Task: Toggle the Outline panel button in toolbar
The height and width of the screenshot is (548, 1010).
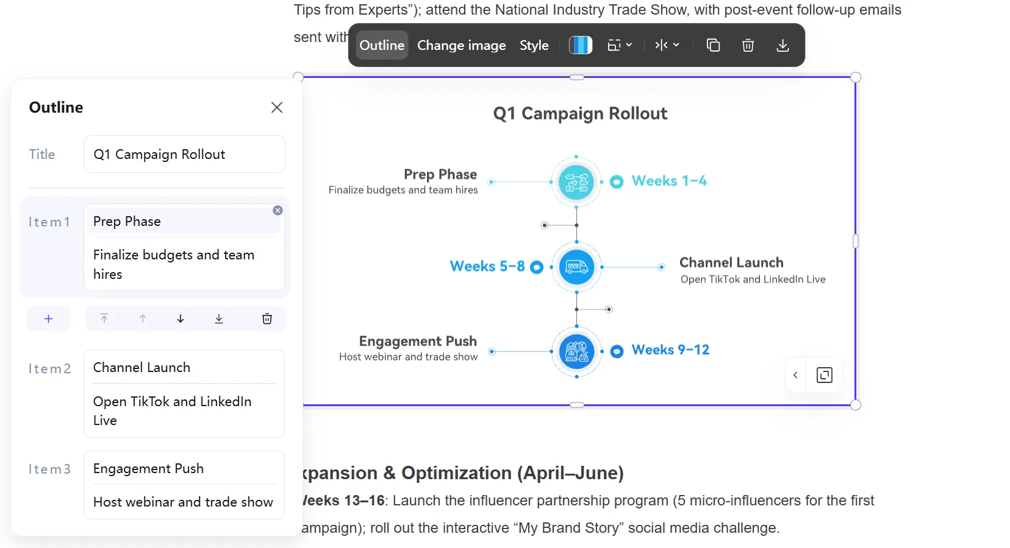Action: pyautogui.click(x=382, y=45)
